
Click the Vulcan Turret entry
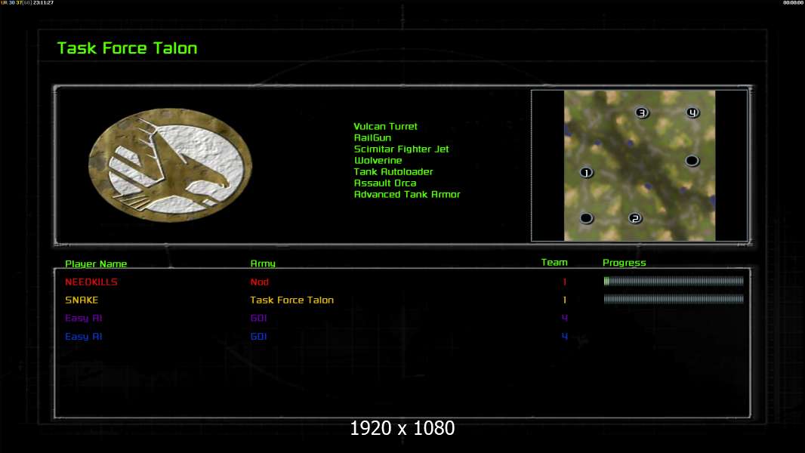pos(386,126)
